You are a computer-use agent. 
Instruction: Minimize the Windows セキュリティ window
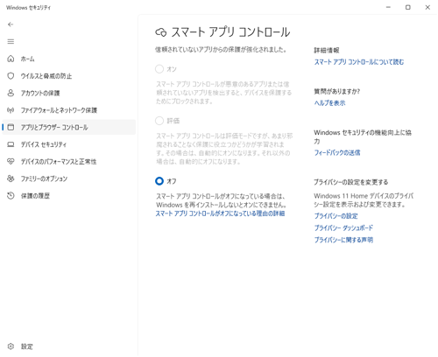pos(388,7)
